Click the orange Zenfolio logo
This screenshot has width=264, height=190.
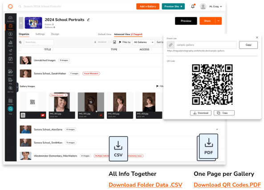coord(10,6)
